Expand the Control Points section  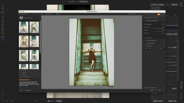point(144,38)
